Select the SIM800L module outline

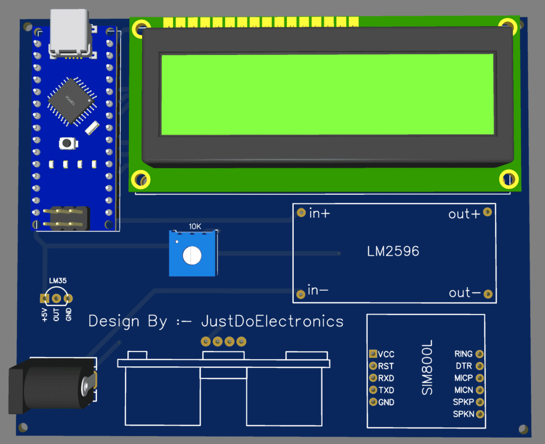426,370
